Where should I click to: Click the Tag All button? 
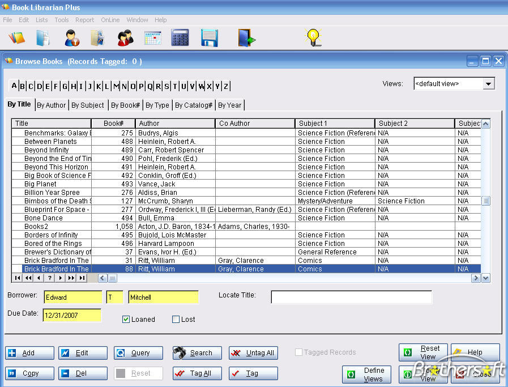pos(196,373)
